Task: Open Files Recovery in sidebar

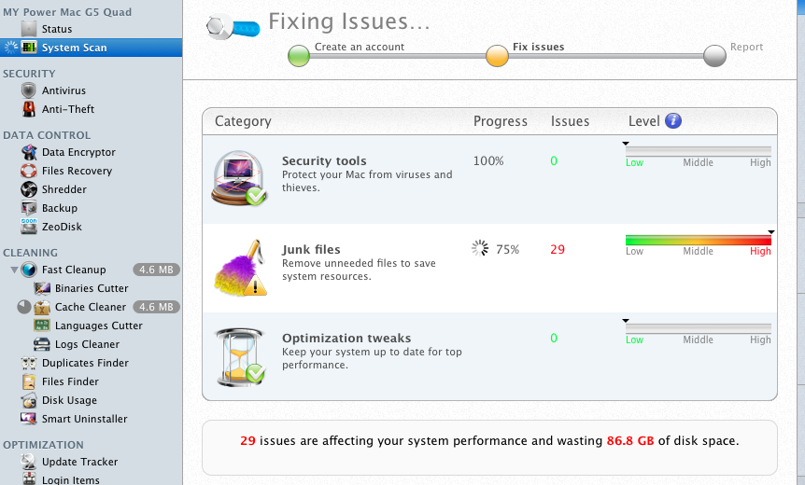Action: (77, 171)
